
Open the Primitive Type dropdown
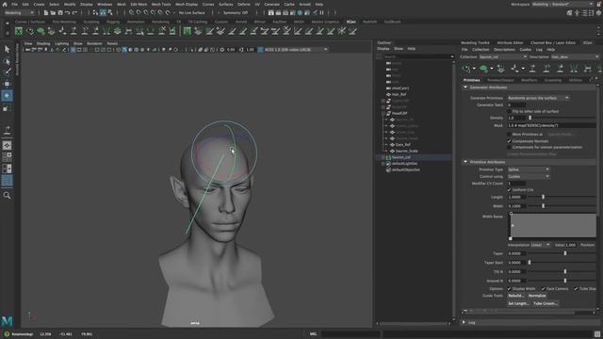tap(529, 169)
